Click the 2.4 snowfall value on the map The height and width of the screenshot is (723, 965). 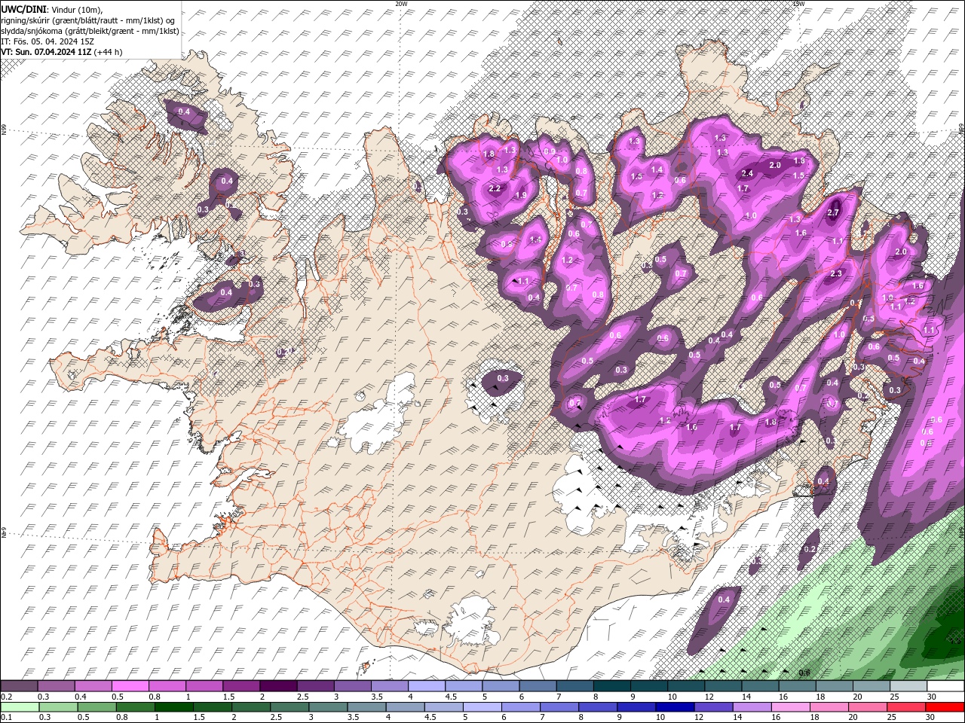click(x=747, y=174)
